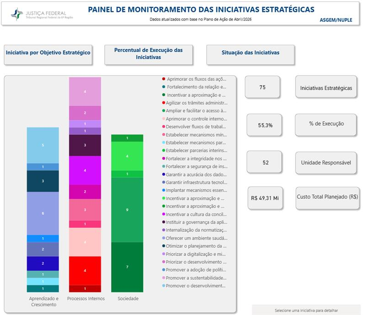Click legend dot for Garantir a acurácia

pos(164,174)
